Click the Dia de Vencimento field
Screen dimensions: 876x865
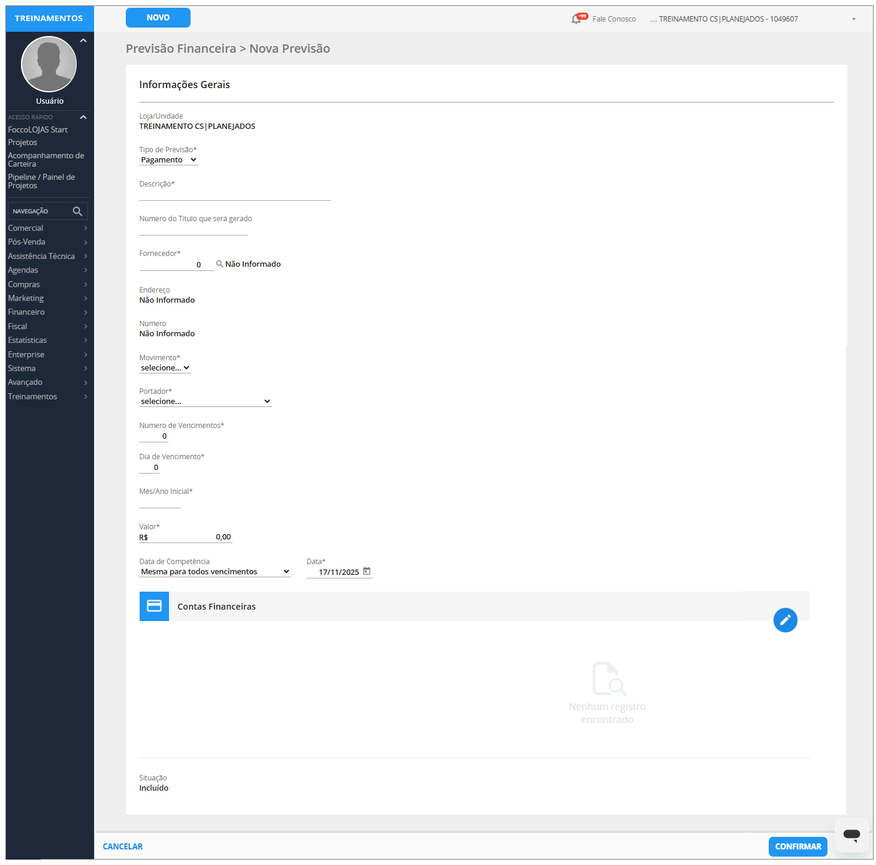pos(149,468)
